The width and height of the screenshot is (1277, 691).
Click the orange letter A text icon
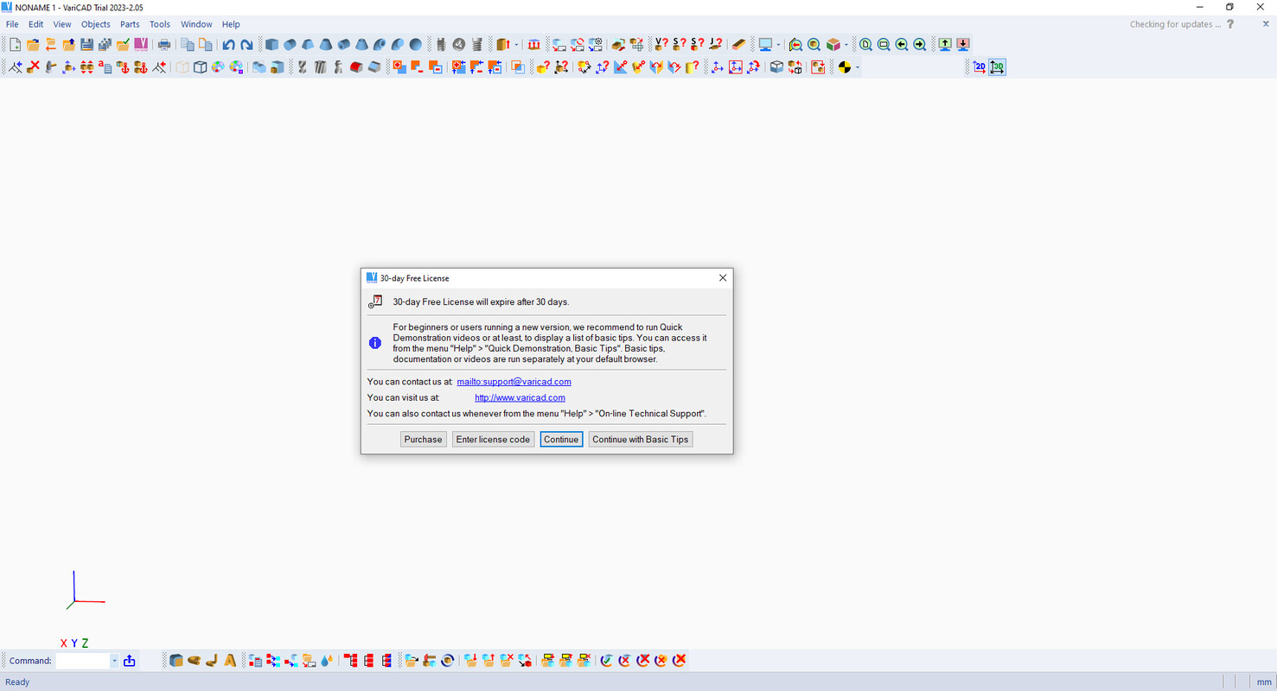[230, 660]
